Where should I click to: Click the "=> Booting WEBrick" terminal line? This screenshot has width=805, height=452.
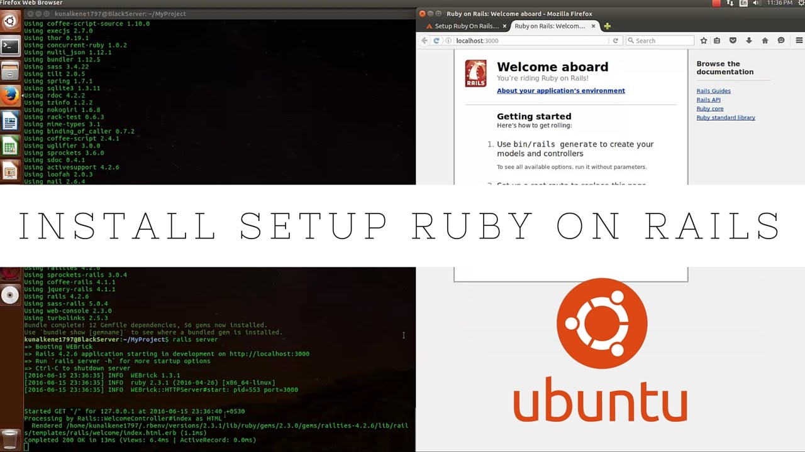pyautogui.click(x=58, y=347)
